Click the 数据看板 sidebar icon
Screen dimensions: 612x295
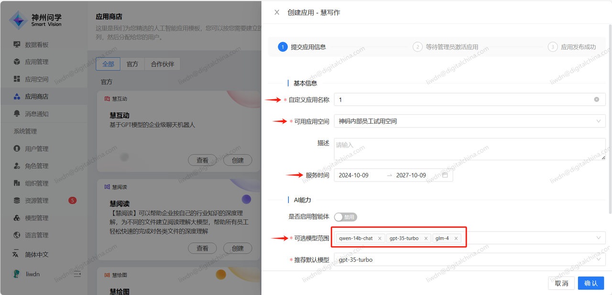(17, 44)
